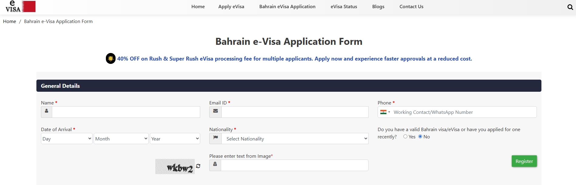Screen dimensions: 576x185
Task: Go to Apply eVisa menu item
Action: (231, 7)
